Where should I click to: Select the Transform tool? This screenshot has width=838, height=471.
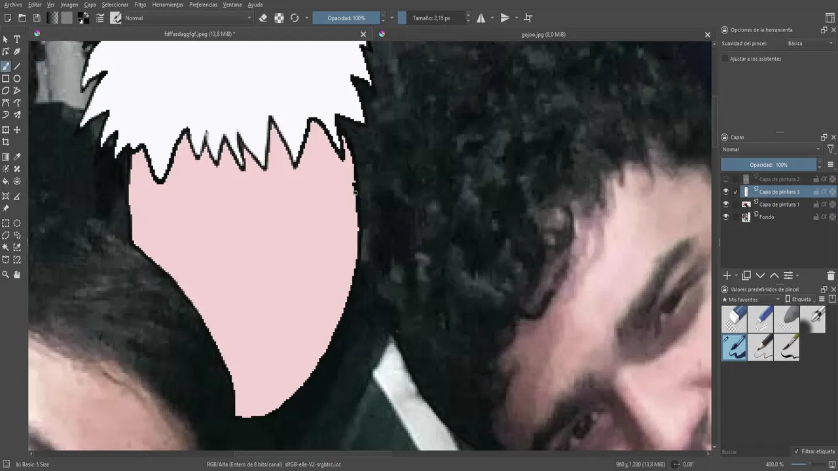tap(6, 130)
